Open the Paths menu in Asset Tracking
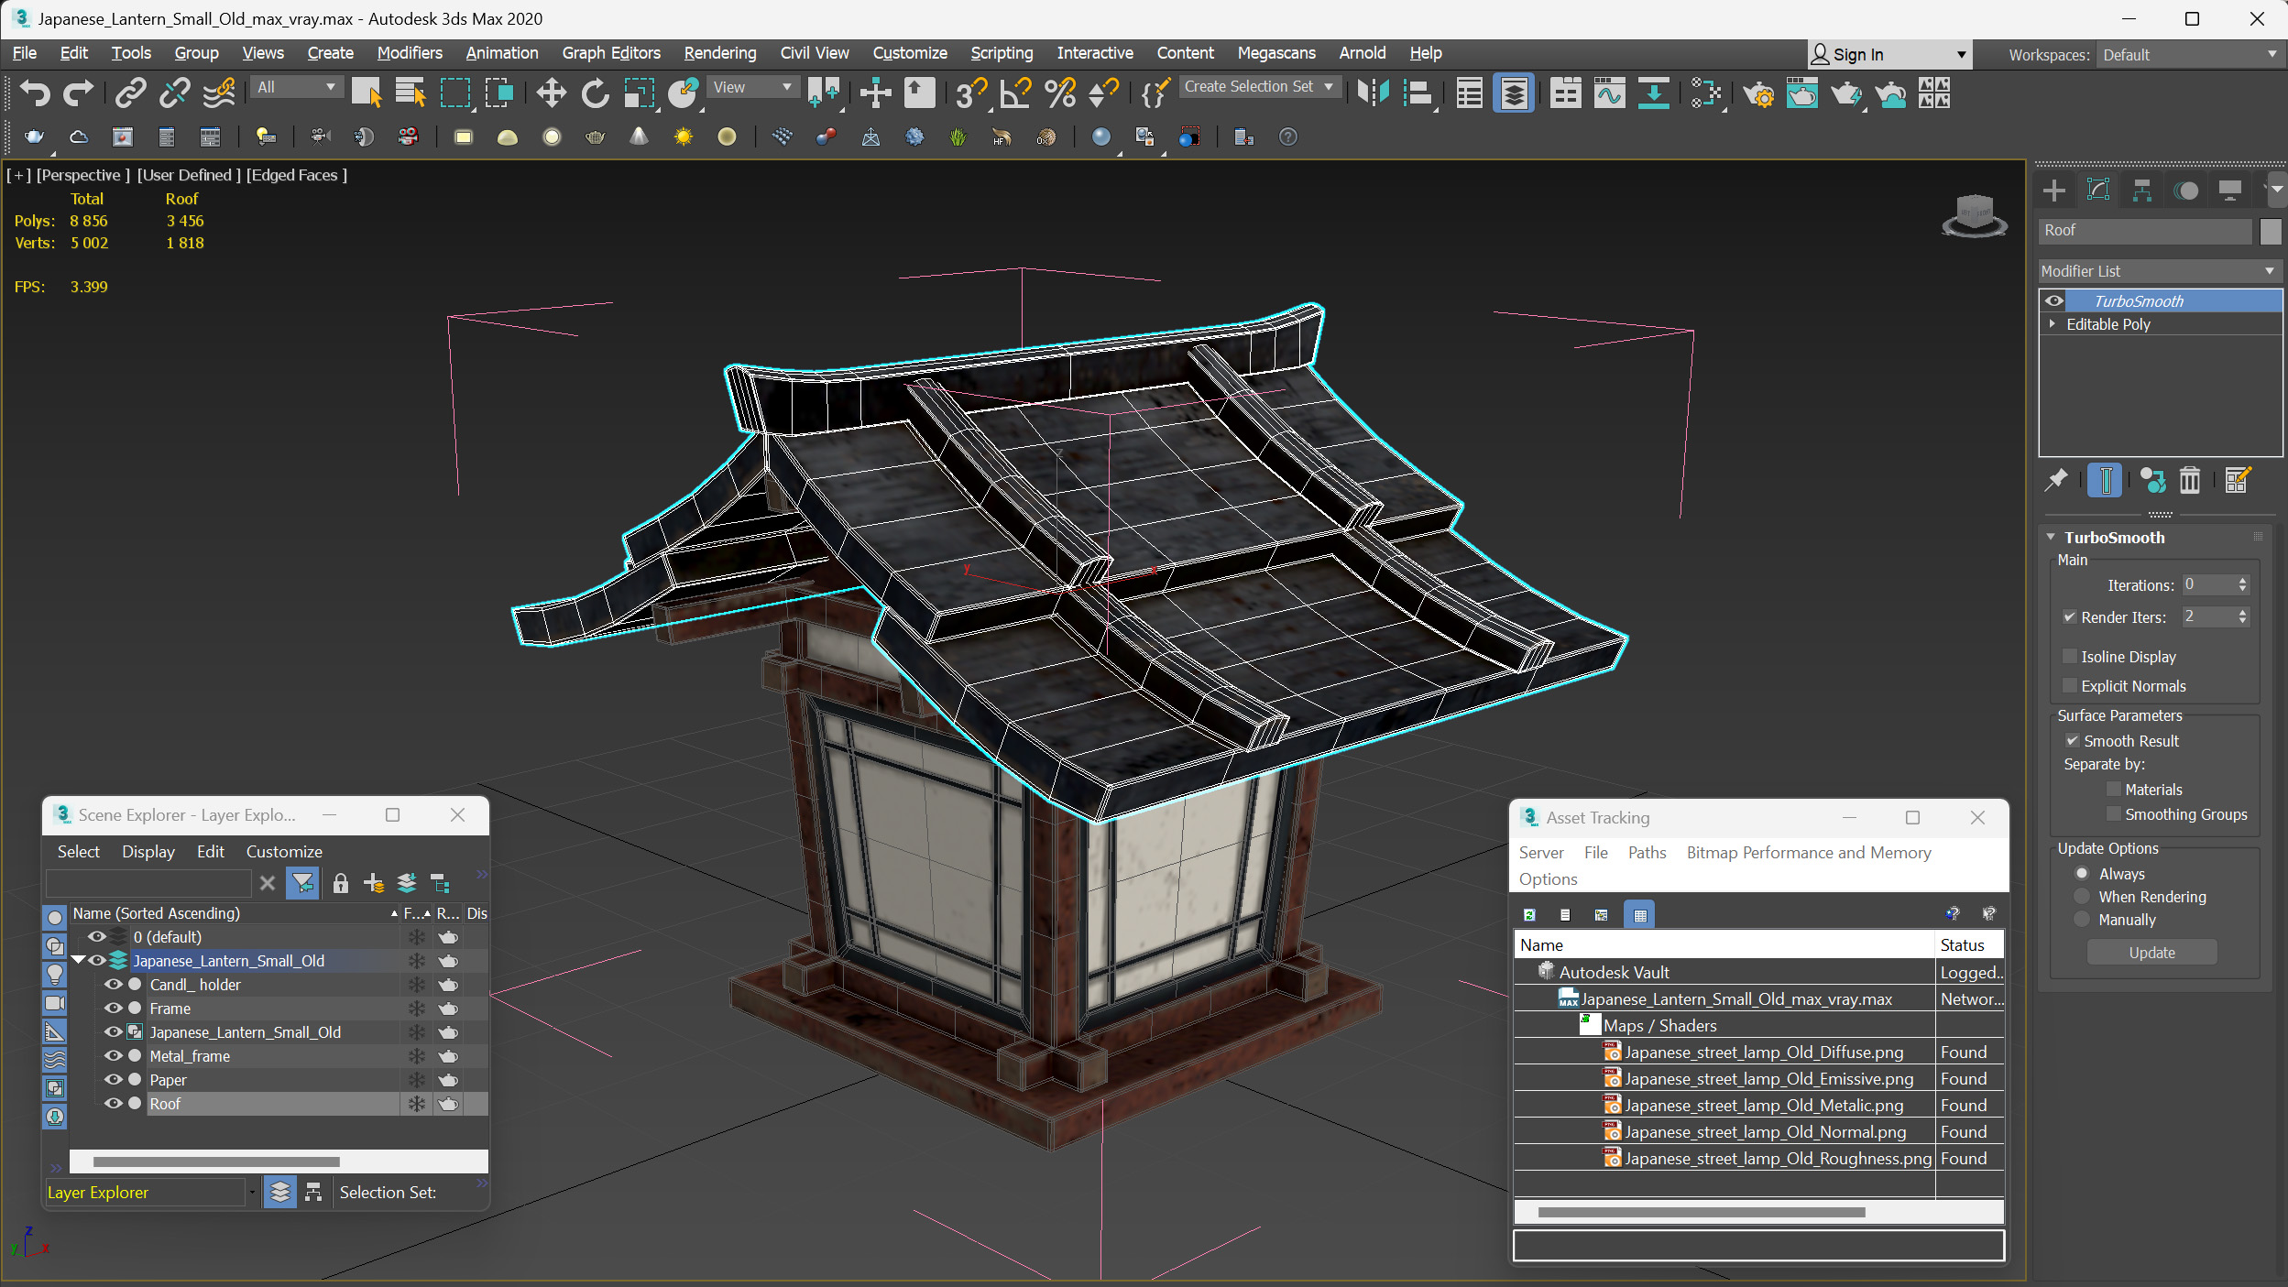2288x1287 pixels. click(x=1647, y=853)
